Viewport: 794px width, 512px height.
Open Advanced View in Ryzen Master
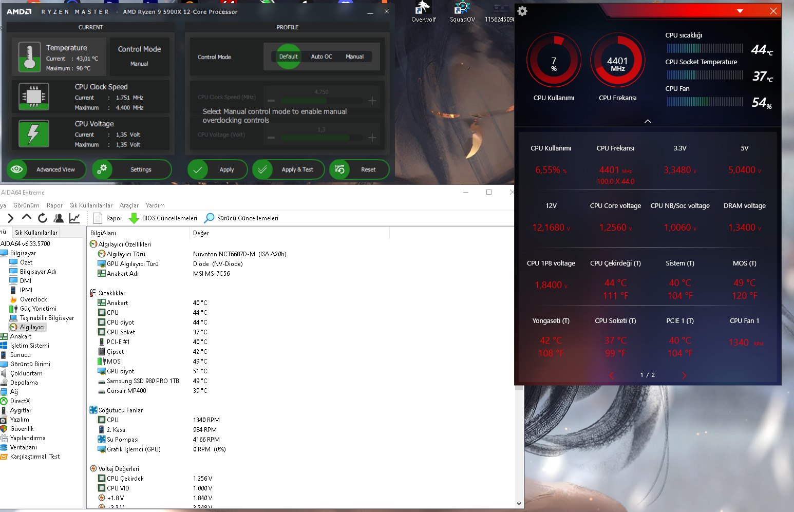pos(46,169)
